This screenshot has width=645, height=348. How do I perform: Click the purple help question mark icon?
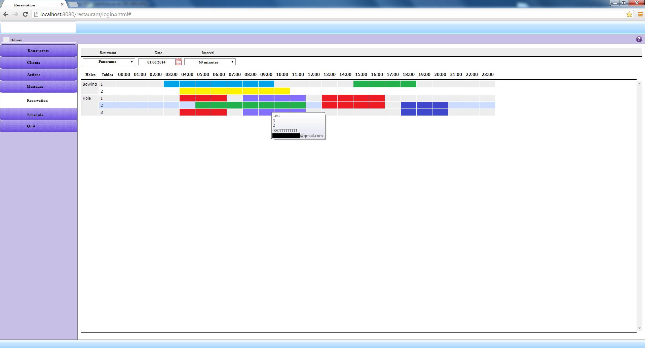pyautogui.click(x=639, y=39)
